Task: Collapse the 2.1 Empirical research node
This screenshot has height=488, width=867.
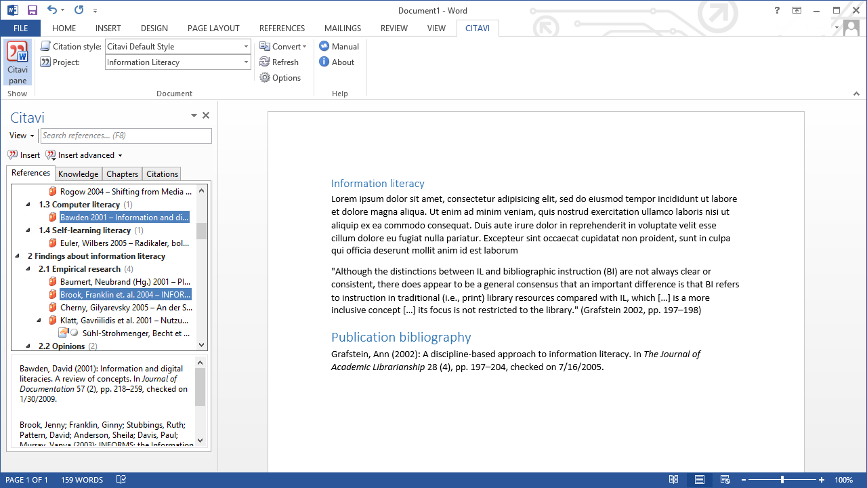Action: click(28, 269)
